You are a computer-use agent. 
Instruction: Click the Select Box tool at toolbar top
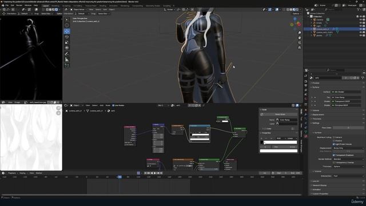(67, 19)
